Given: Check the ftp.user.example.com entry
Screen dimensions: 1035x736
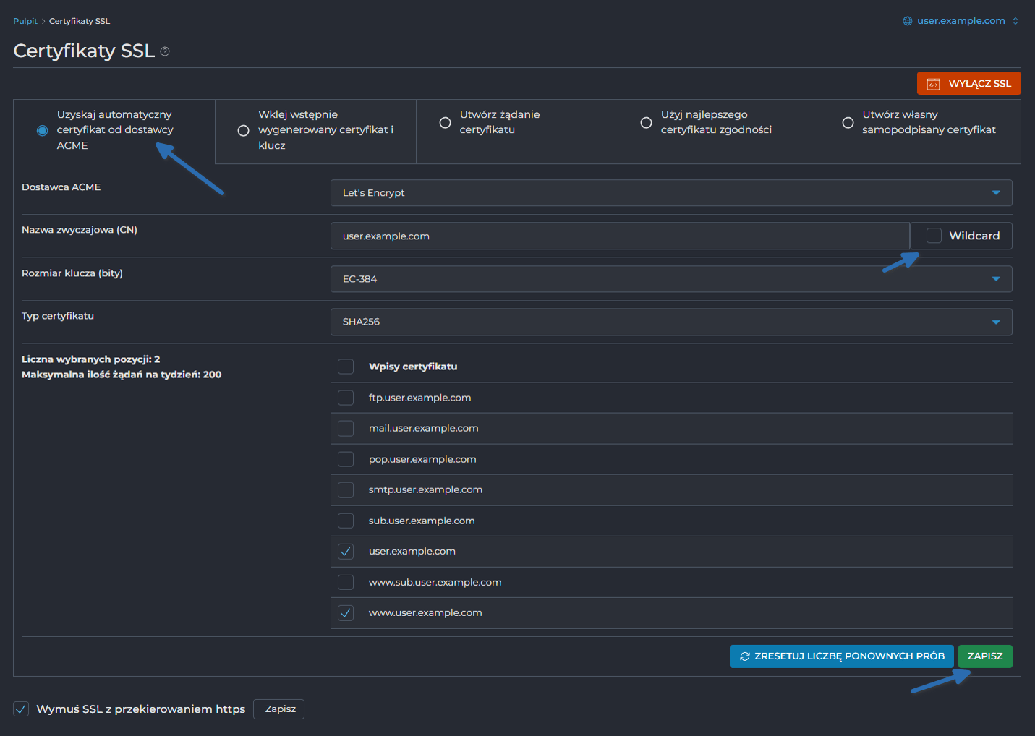Looking at the screenshot, I should click(346, 398).
